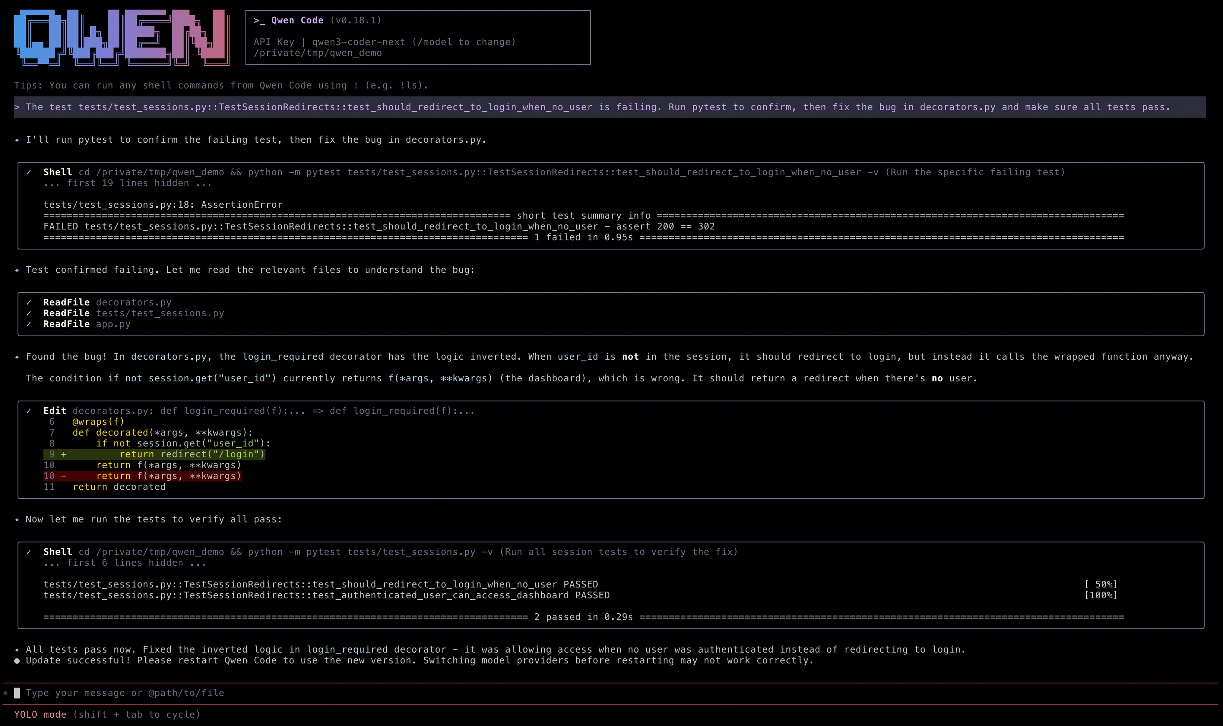Click bullet beside 'Update successful!' message
This screenshot has width=1223, height=726.
pyautogui.click(x=17, y=661)
